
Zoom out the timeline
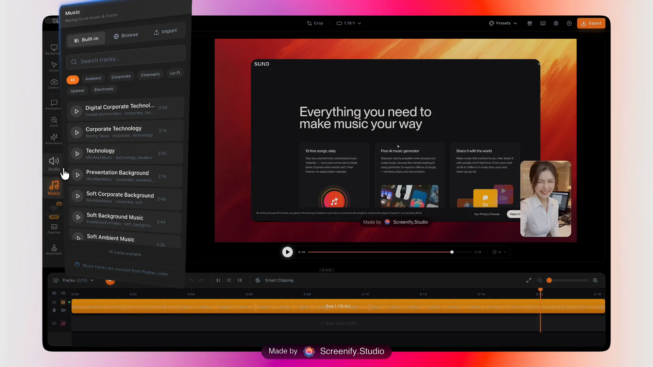click(x=540, y=280)
